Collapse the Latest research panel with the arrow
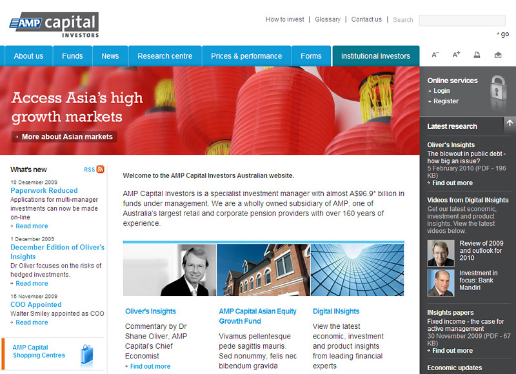The height and width of the screenshot is (374, 516). [509, 123]
